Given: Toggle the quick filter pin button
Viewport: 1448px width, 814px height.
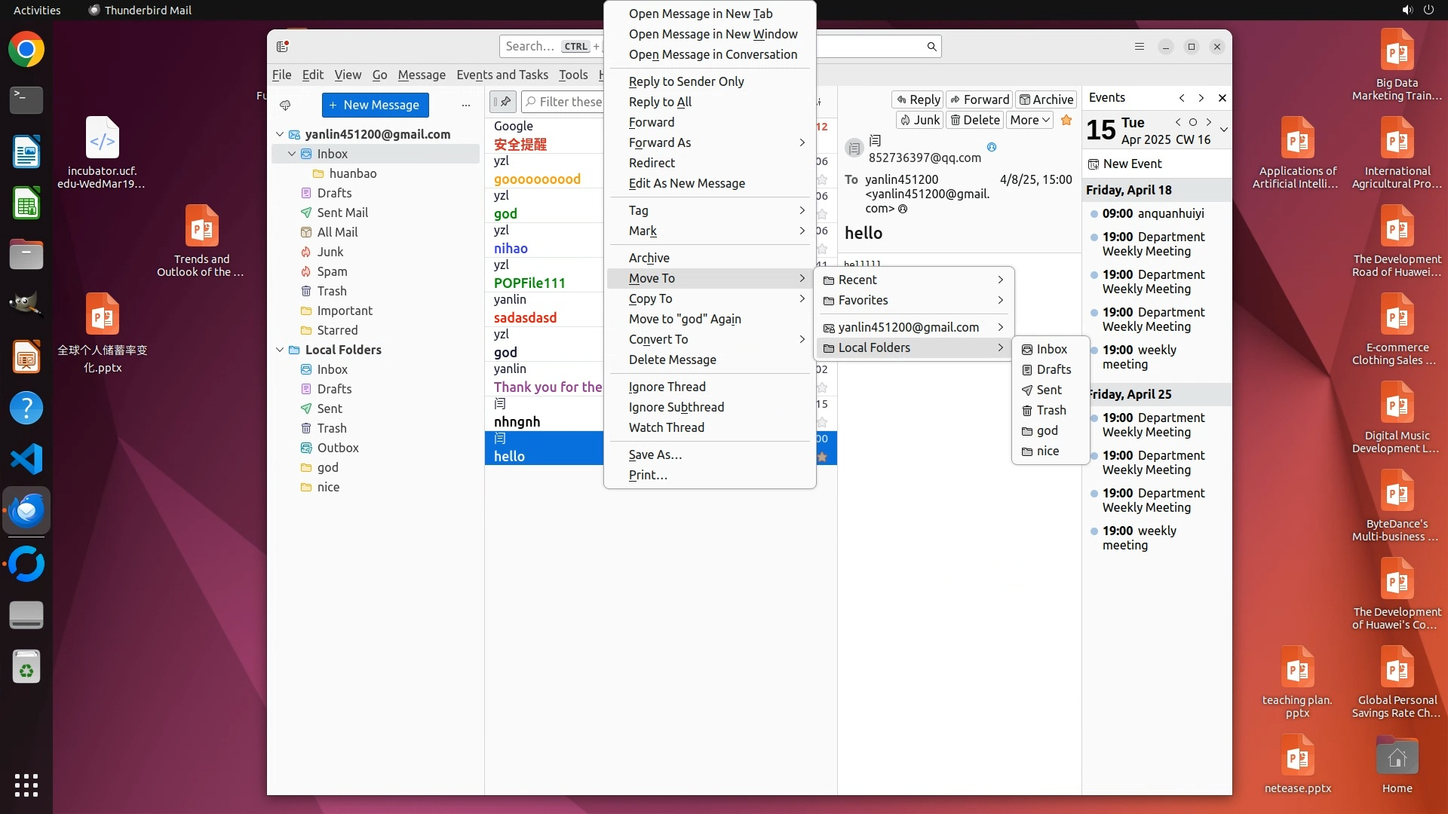Looking at the screenshot, I should pyautogui.click(x=503, y=102).
